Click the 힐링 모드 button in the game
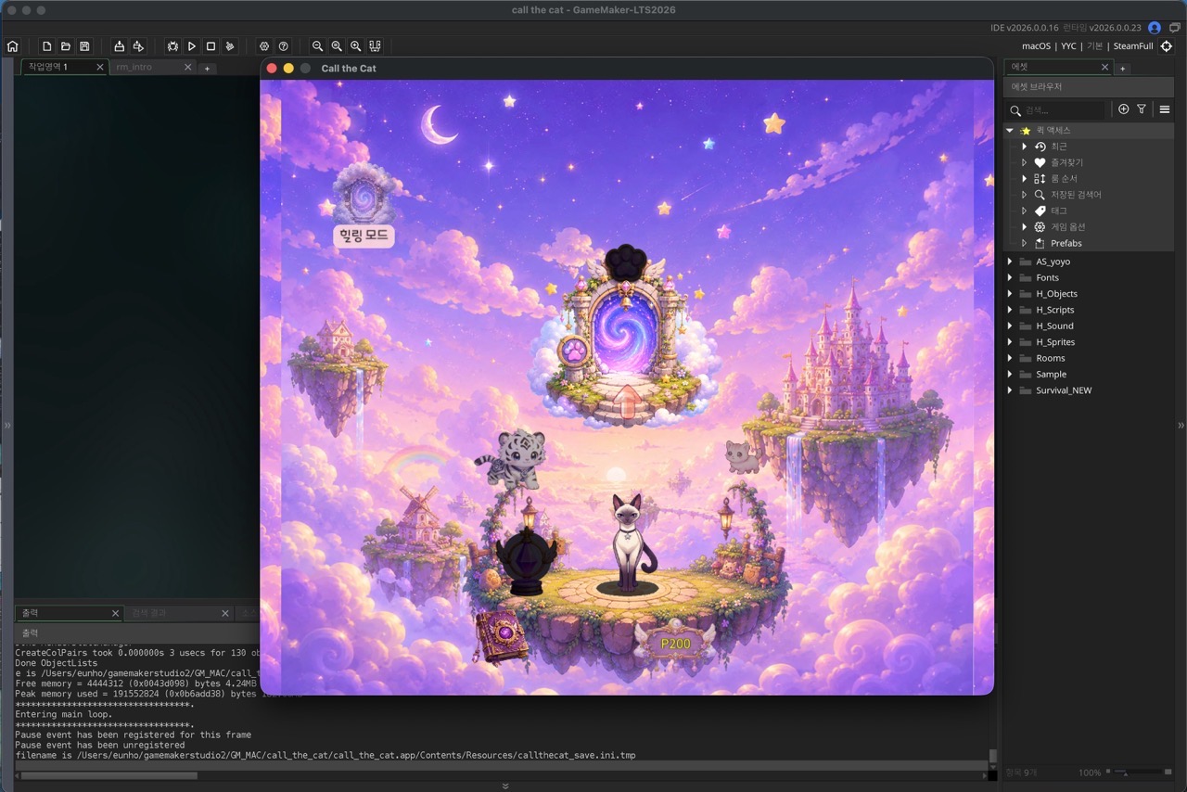The image size is (1187, 792). (x=364, y=236)
